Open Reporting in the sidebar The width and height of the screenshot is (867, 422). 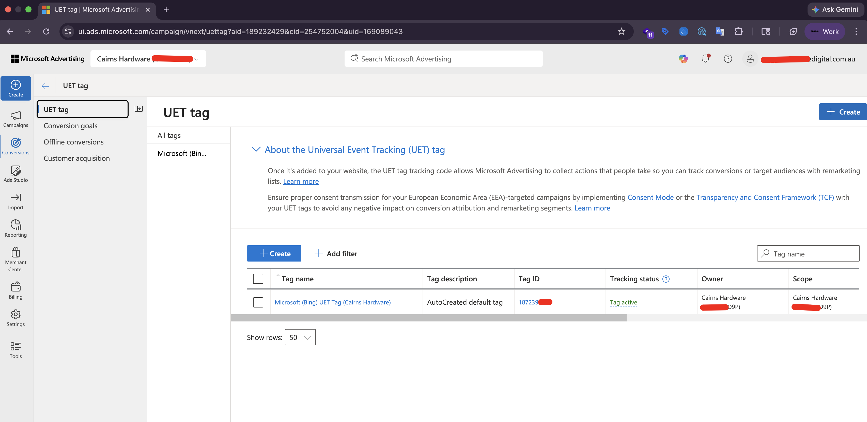click(16, 229)
